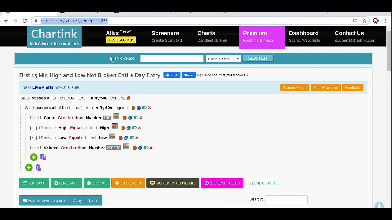
Task: Add a filter with outer green plus
Action: 29,167
